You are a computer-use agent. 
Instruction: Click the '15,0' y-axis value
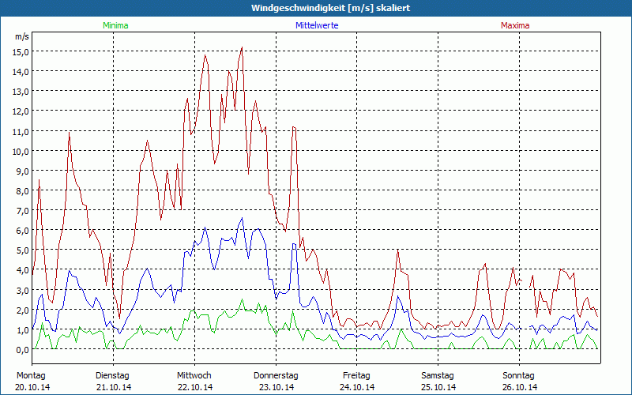coord(22,52)
